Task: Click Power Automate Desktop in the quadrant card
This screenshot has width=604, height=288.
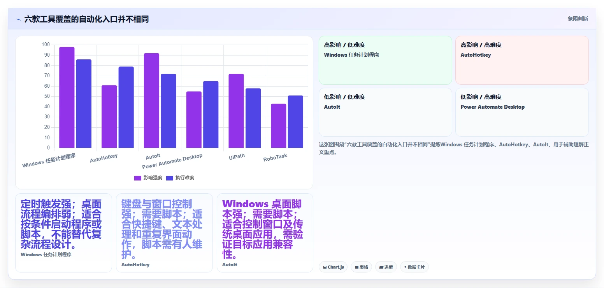Action: coord(492,107)
